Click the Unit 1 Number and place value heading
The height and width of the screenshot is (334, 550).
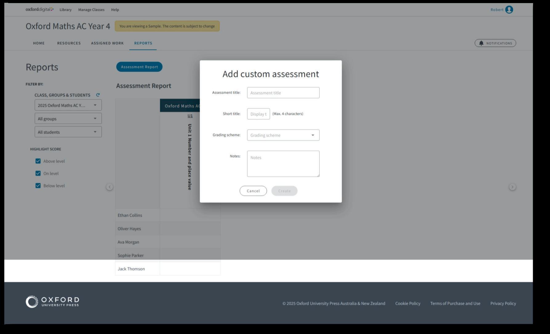point(190,157)
